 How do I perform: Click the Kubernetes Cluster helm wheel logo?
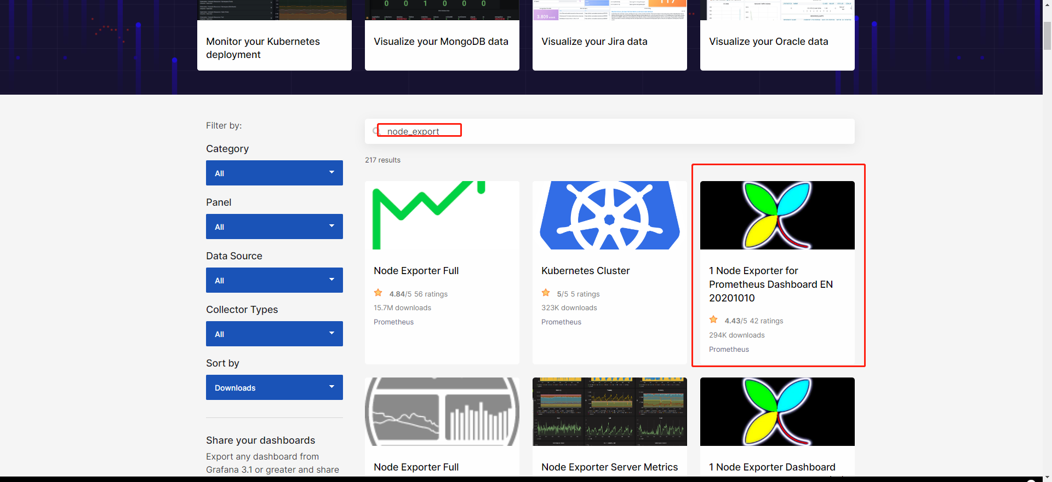pos(609,215)
